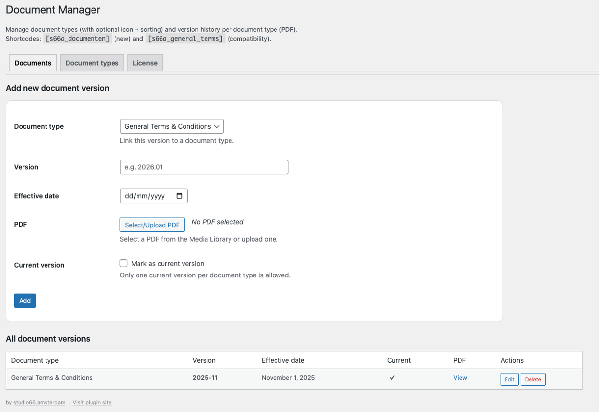View the PDF for version 2025-11
This screenshot has width=599, height=412.
pos(460,377)
